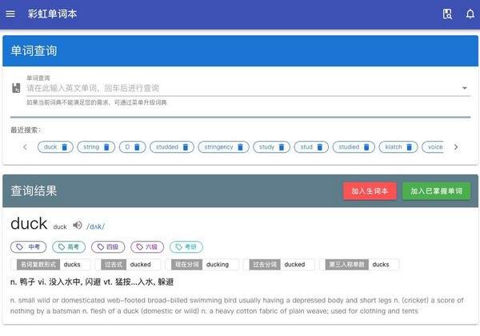Type in the word search input field
This screenshot has width=480, height=336.
240,88
